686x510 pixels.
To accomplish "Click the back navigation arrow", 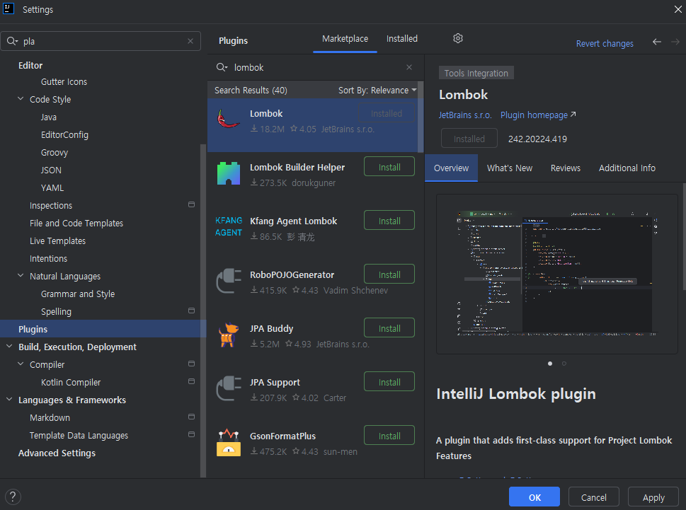I will (x=657, y=42).
